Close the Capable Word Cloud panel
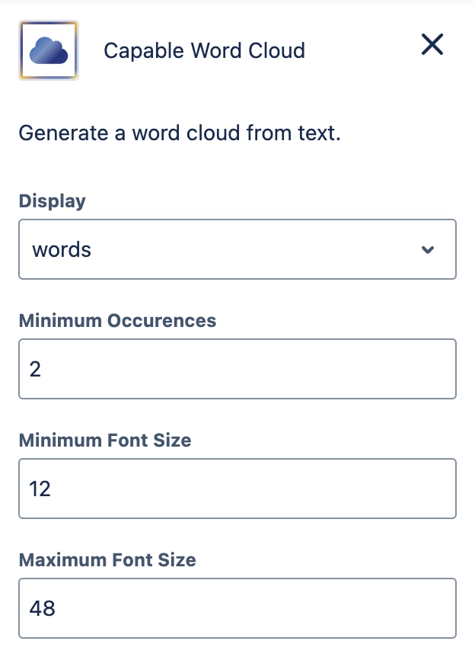475x657 pixels. [x=432, y=44]
